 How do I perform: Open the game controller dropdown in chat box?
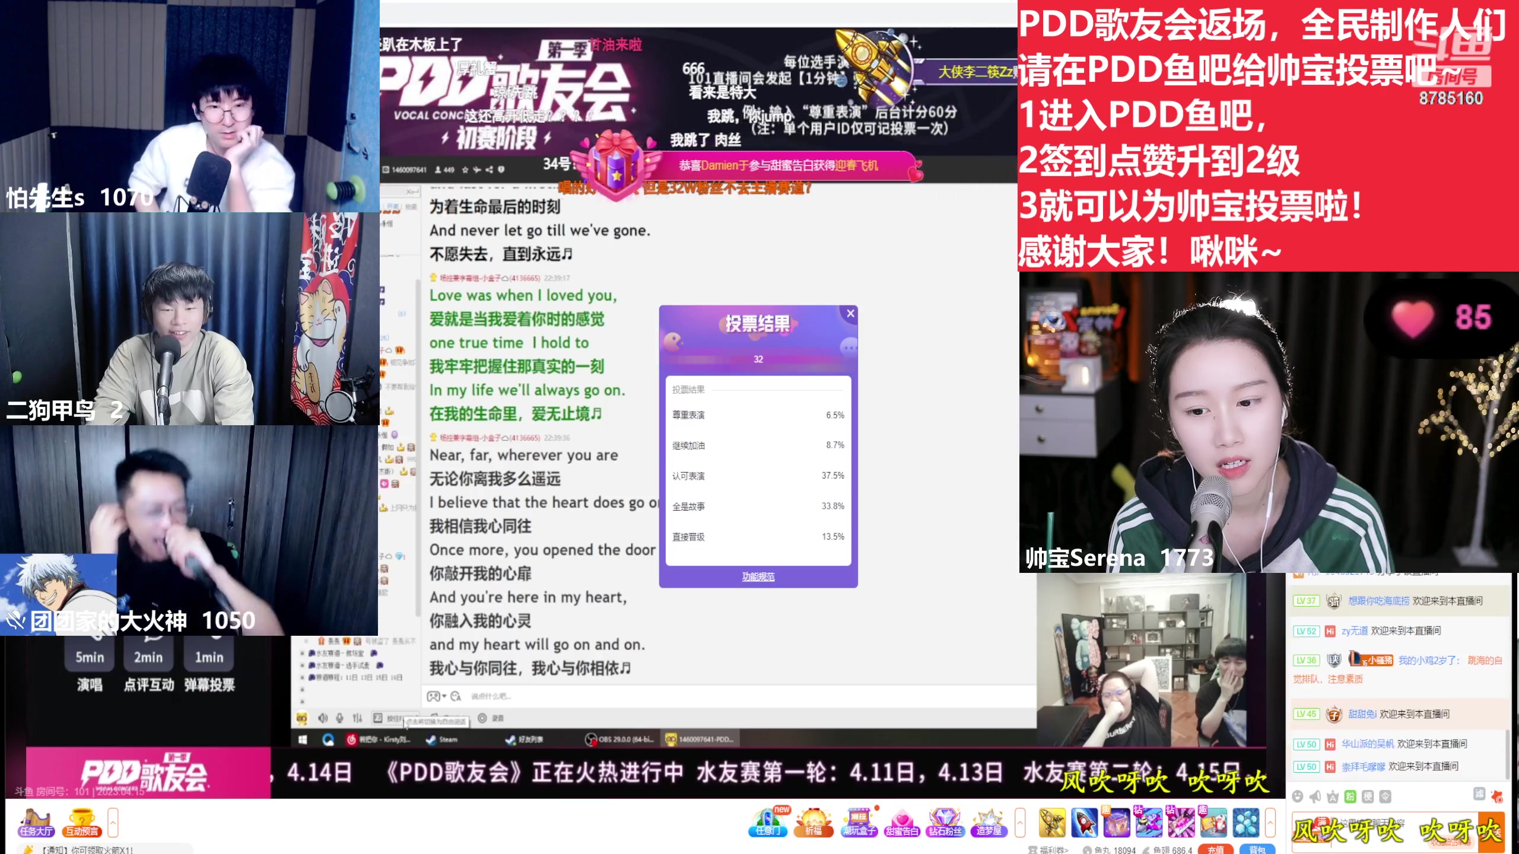pos(437,696)
